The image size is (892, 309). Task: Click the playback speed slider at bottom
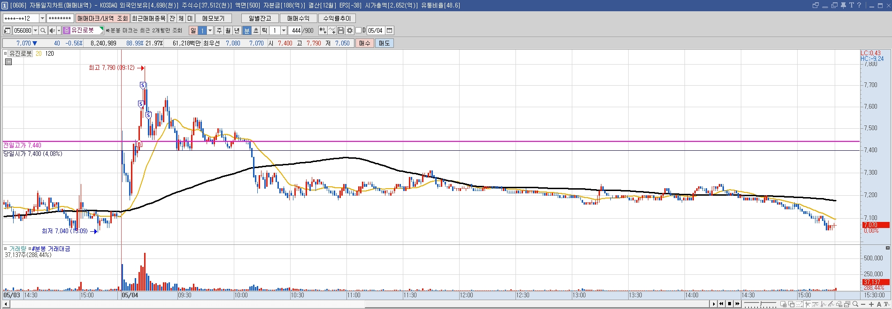pyautogui.click(x=760, y=304)
